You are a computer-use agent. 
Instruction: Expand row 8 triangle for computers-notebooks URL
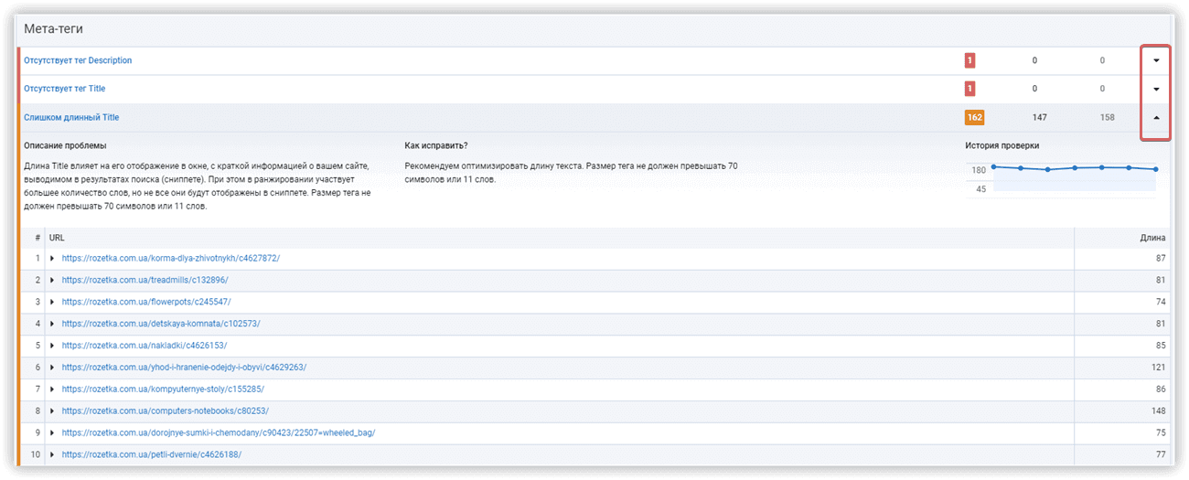coord(53,411)
